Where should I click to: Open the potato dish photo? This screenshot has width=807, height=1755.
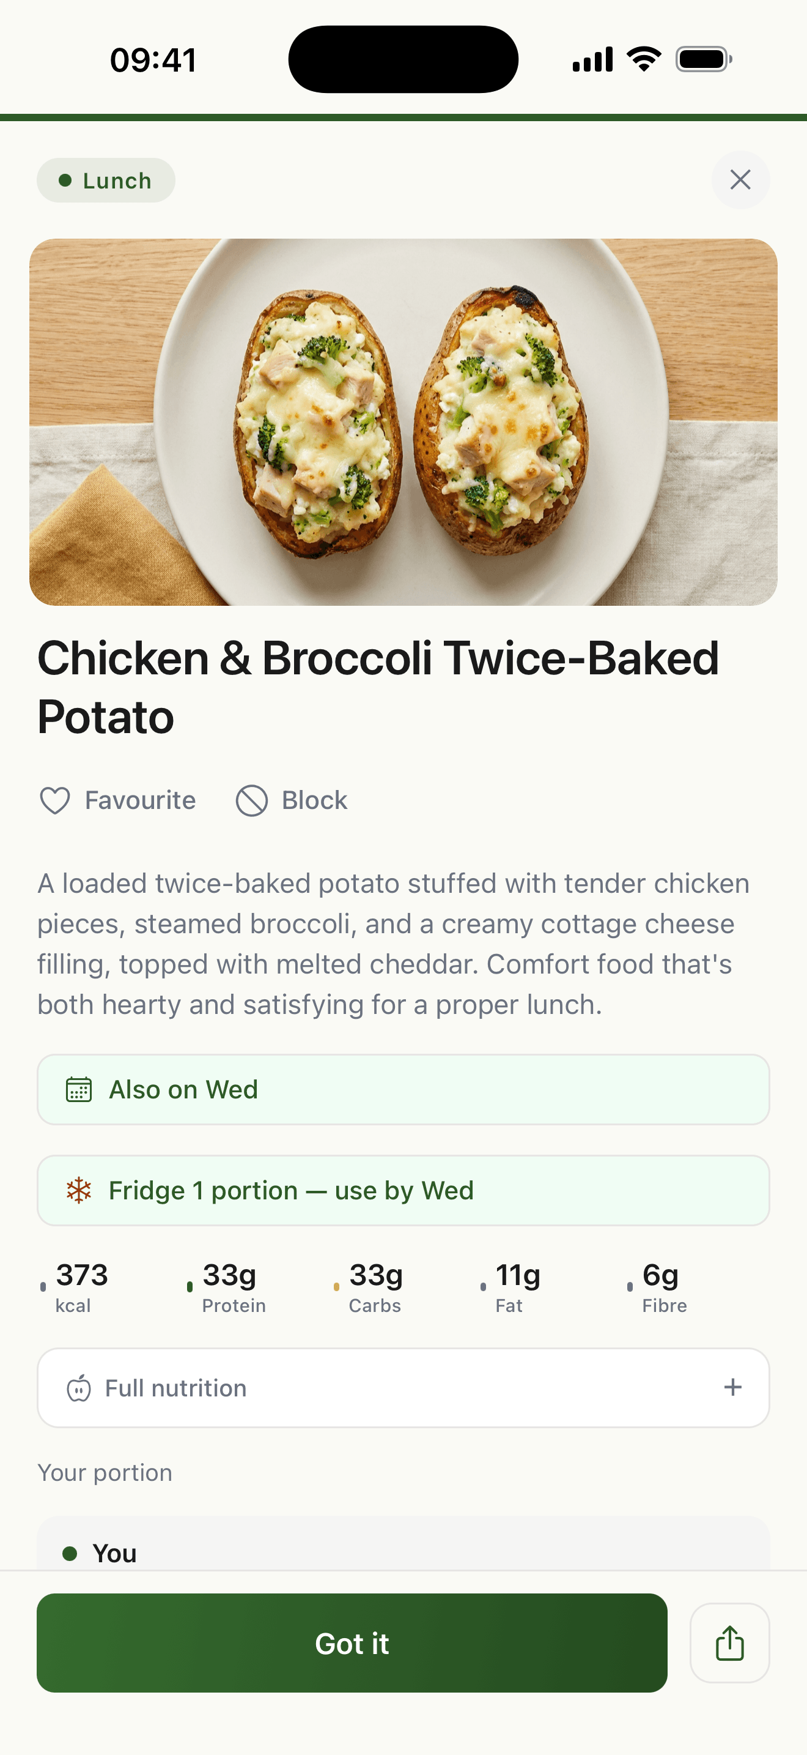pos(403,422)
